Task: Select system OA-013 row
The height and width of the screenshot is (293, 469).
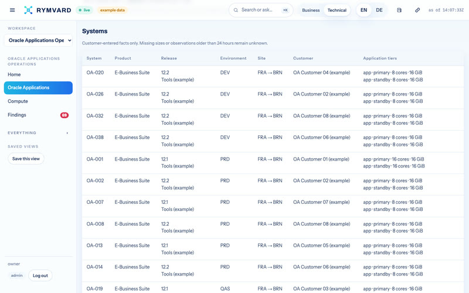Action: click(x=273, y=249)
